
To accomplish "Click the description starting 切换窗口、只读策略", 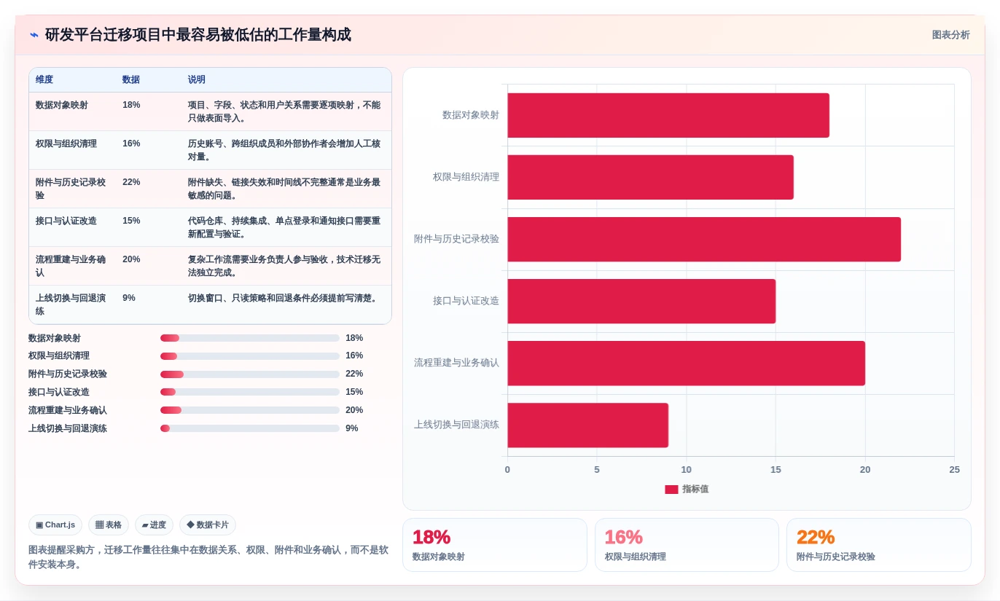I will point(283,298).
